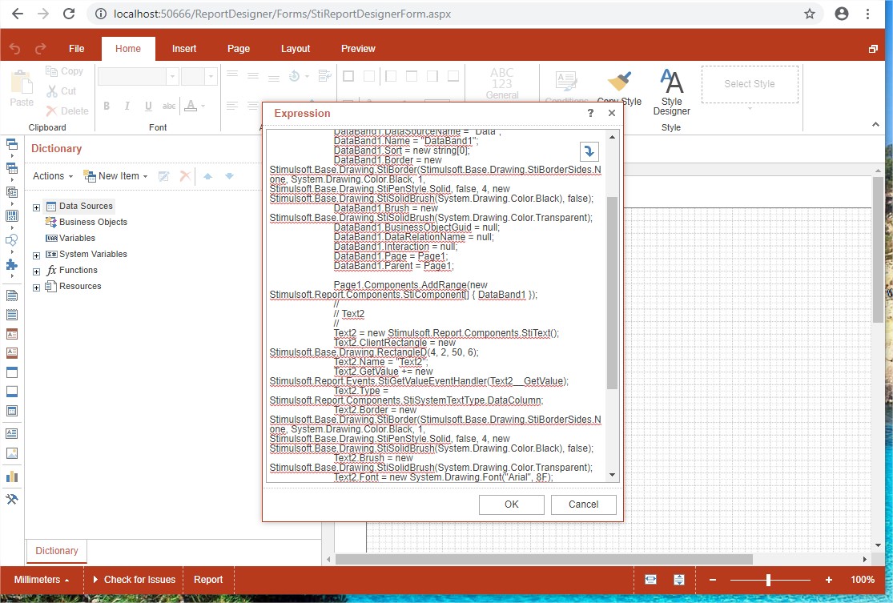Image resolution: width=893 pixels, height=603 pixels.
Task: Toggle Strikethrough formatting
Action: [x=168, y=106]
